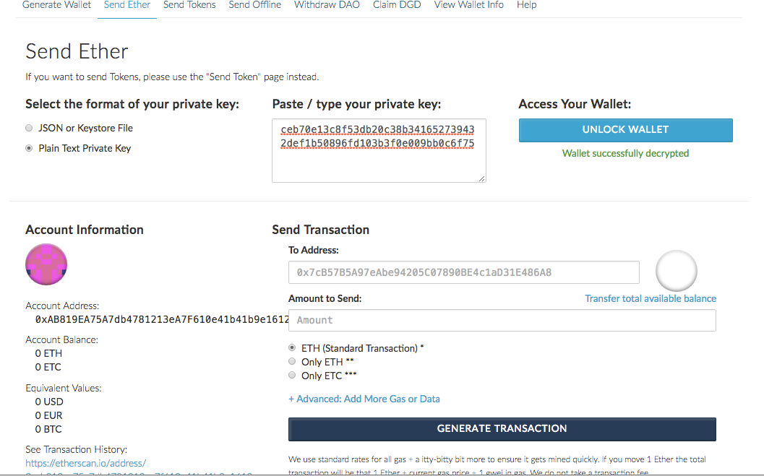
Task: Open the View Wallet Info tab
Action: (x=469, y=5)
